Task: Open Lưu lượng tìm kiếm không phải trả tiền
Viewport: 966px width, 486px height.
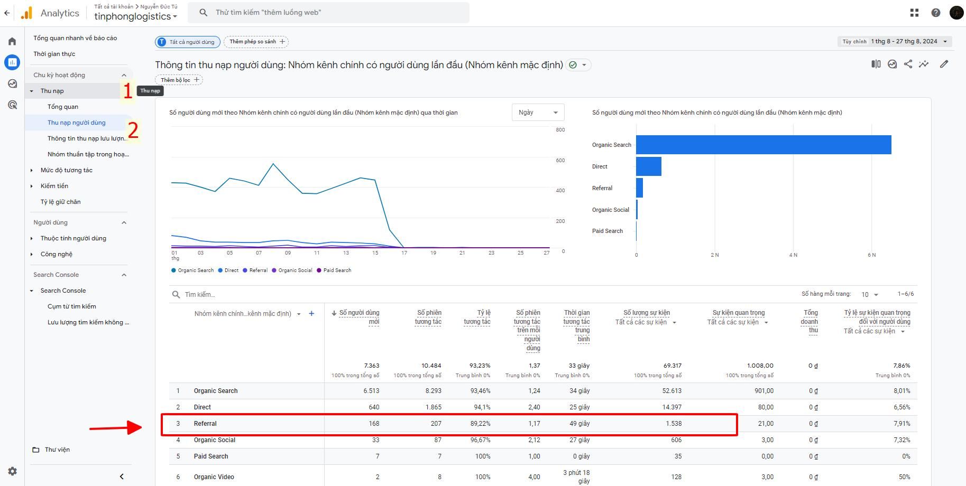Action: click(x=88, y=322)
